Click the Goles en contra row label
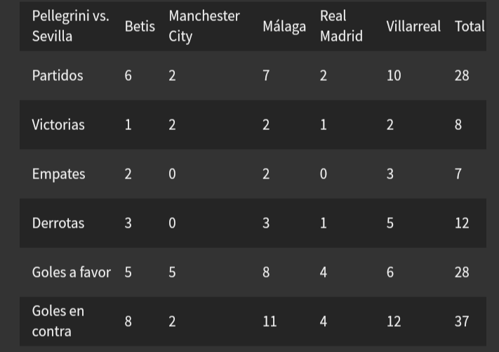 pyautogui.click(x=58, y=321)
